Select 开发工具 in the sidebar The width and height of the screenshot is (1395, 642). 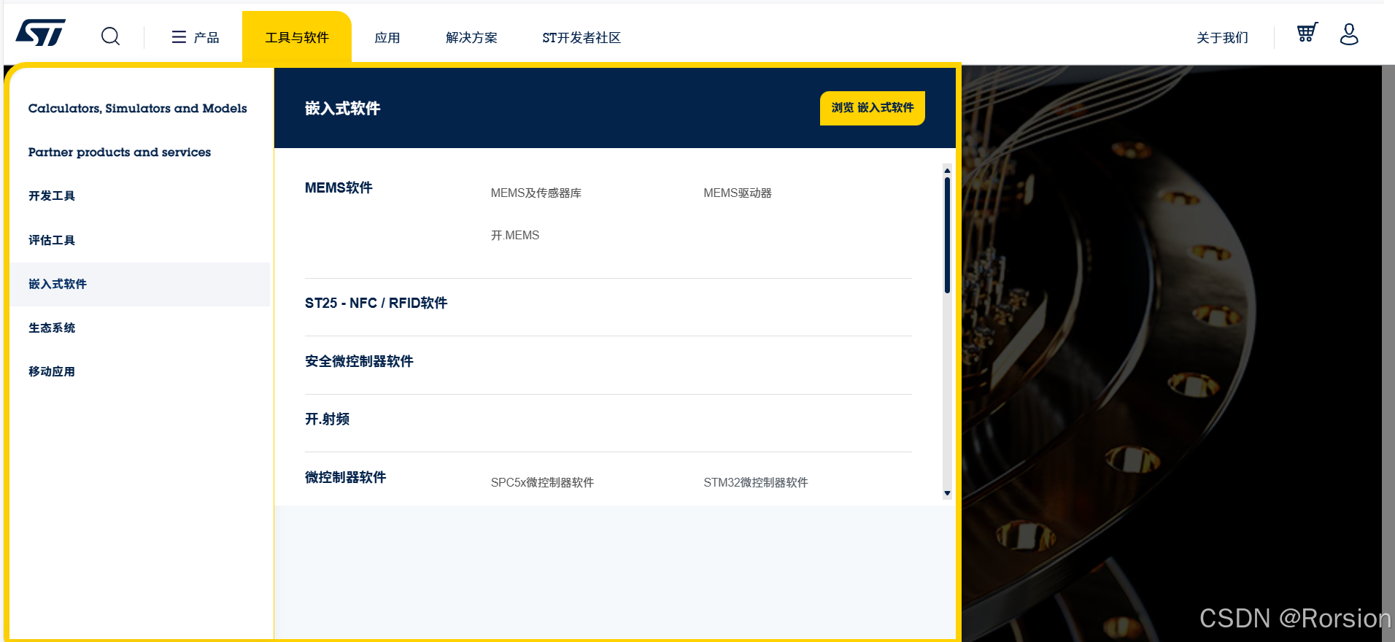(52, 196)
